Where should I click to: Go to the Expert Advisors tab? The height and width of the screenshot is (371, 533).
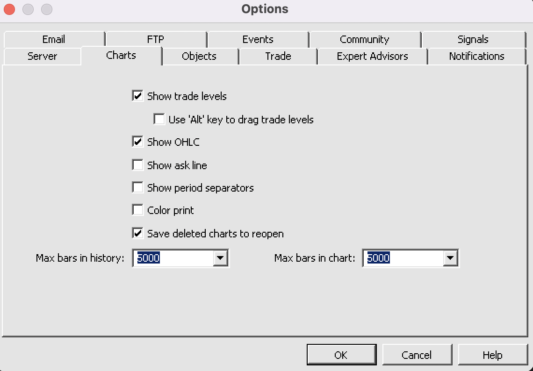372,57
